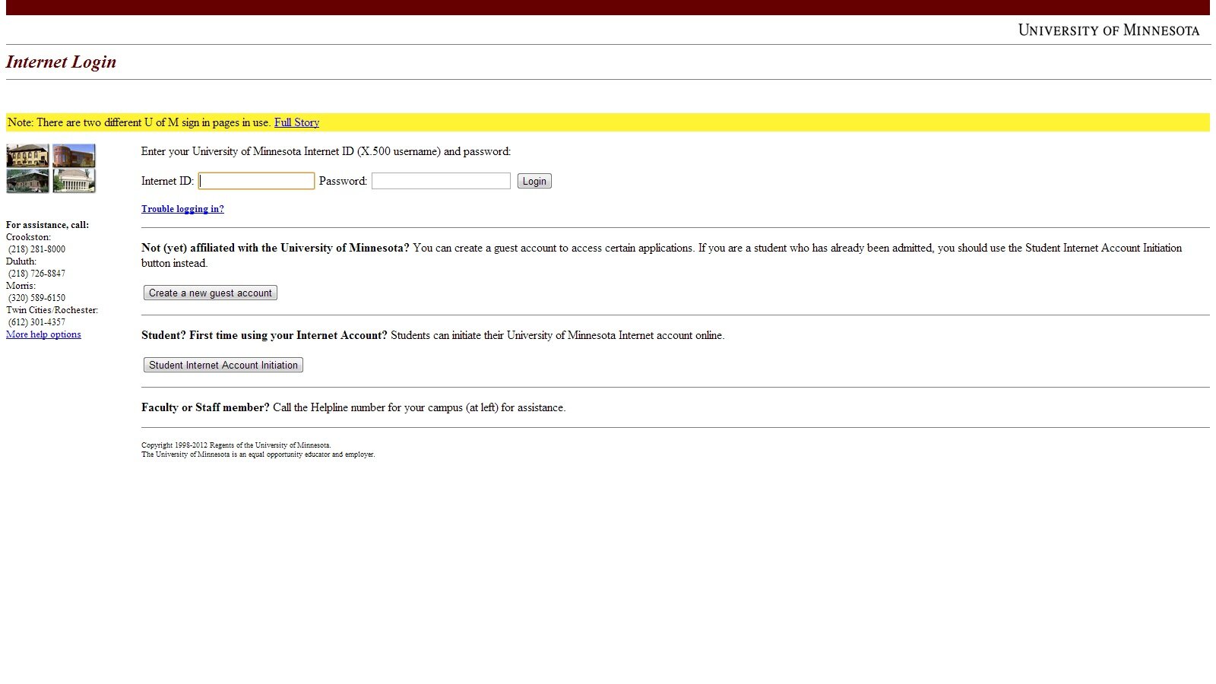Screen dimensions: 1216x684
Task: Open More help options link
Action: [x=43, y=334]
